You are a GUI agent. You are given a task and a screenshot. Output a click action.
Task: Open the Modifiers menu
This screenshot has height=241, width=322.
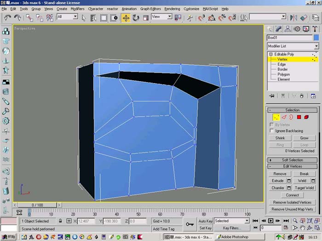[77, 9]
